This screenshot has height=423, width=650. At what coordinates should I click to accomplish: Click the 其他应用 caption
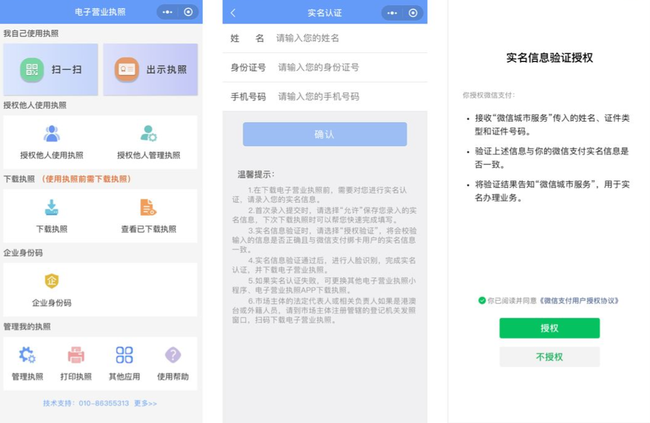click(x=124, y=376)
